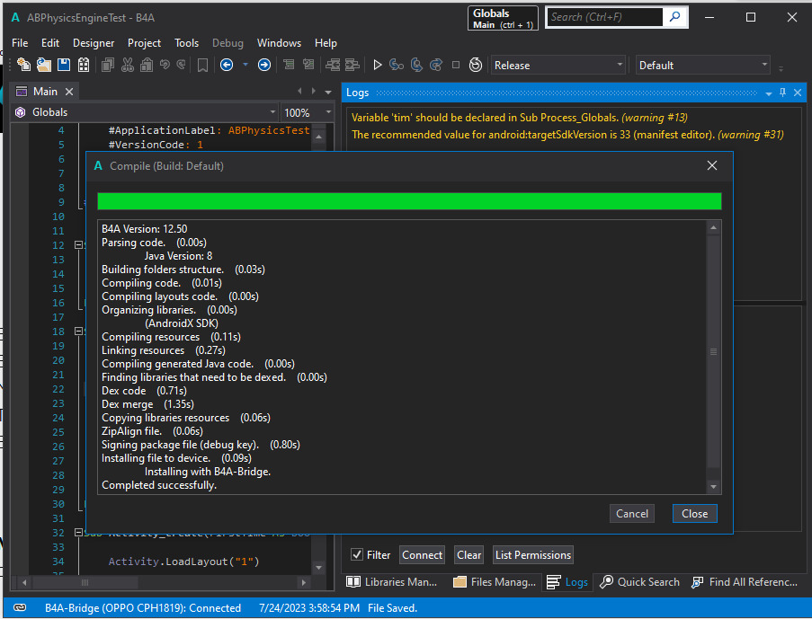The width and height of the screenshot is (812, 619).
Task: Close the Main tab with its X
Action: click(69, 92)
